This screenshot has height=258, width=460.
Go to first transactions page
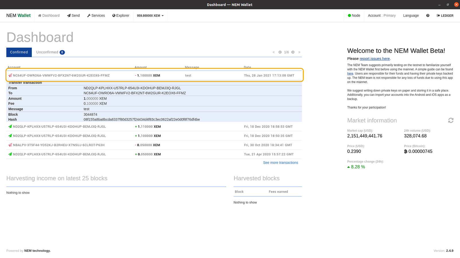point(274,52)
